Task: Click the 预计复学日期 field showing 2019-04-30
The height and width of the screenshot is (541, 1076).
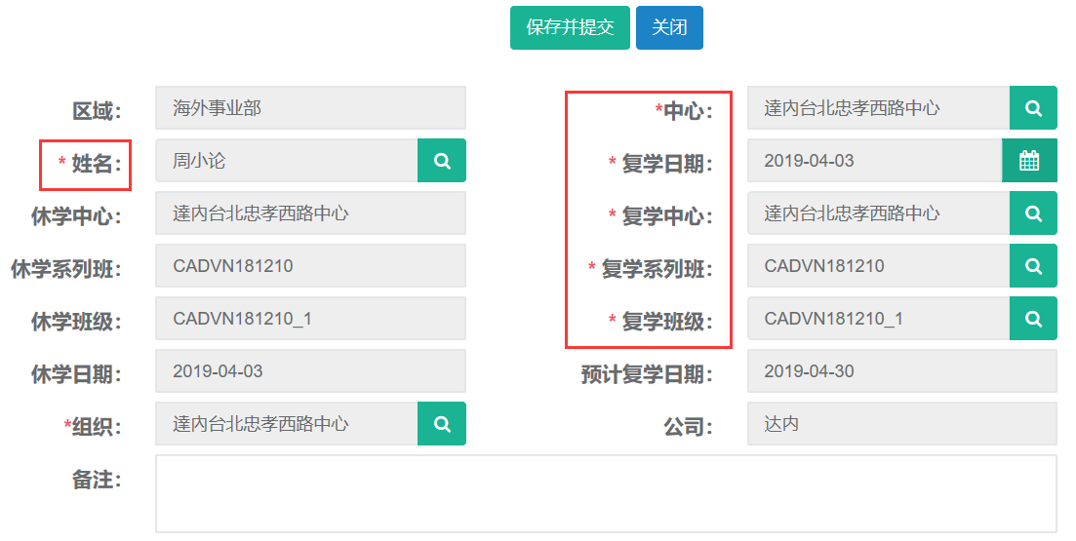Action: coord(901,371)
